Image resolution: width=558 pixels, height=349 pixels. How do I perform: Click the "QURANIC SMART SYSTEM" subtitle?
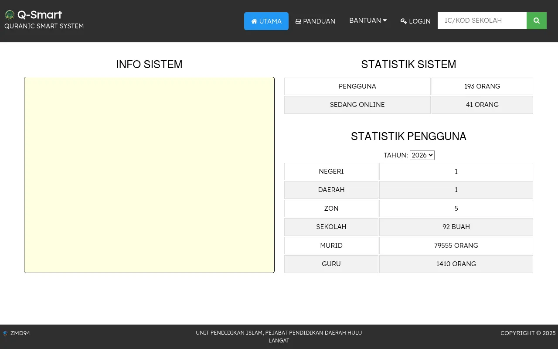pyautogui.click(x=44, y=26)
